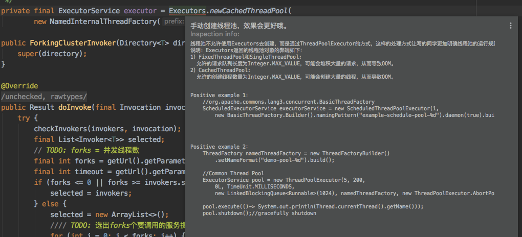
Task: Click the 'if (forks <= 0' condition line
Action: [110, 182]
